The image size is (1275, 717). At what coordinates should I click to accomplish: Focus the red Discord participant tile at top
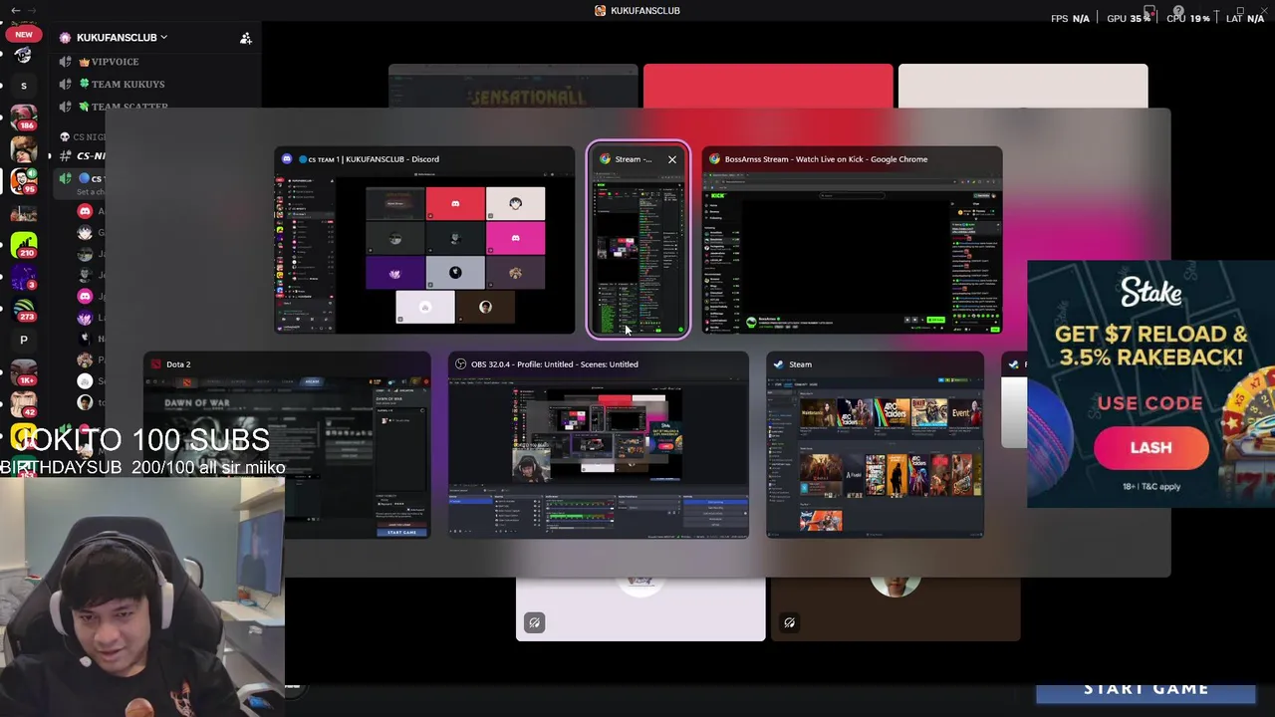click(x=768, y=86)
